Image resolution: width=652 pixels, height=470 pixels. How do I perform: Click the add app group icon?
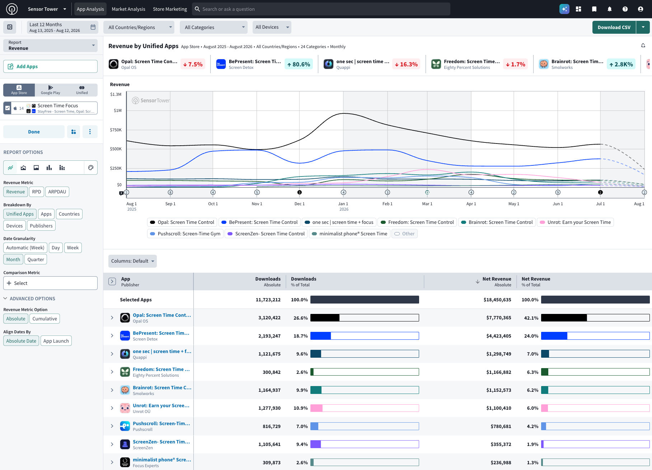click(74, 132)
